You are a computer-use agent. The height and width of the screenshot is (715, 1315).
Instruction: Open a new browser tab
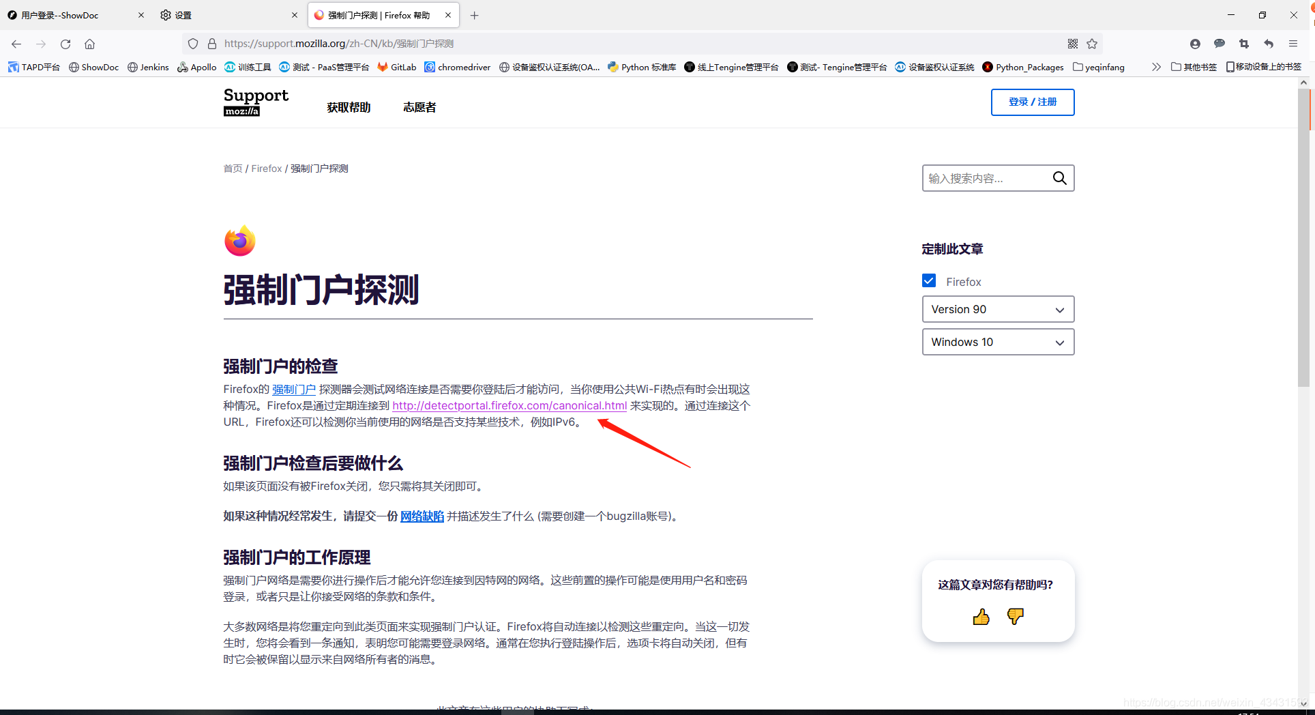[475, 15]
